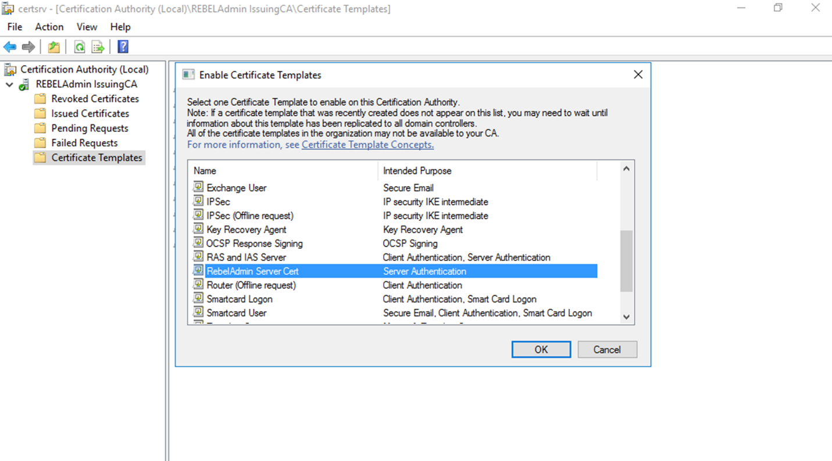832x461 pixels.
Task: Click the Back arrow toolbar icon
Action: (10, 47)
